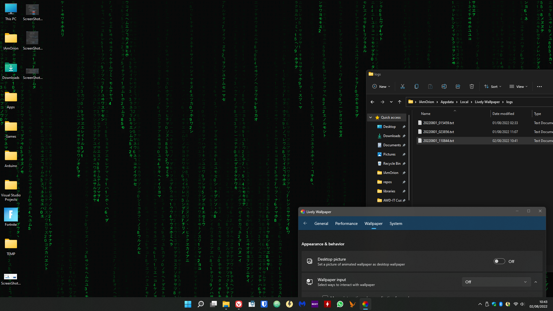Collapse the Wallpaper input section chevron
This screenshot has height=311, width=553.
click(536, 282)
